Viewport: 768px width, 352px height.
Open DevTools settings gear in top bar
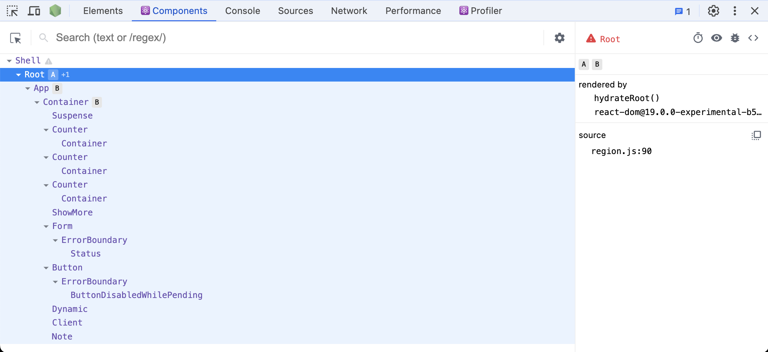click(x=713, y=11)
